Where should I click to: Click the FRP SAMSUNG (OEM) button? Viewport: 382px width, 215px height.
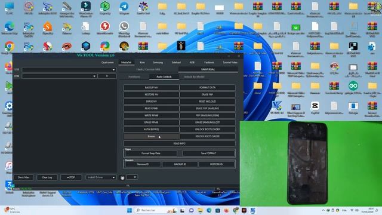pyautogui.click(x=208, y=115)
